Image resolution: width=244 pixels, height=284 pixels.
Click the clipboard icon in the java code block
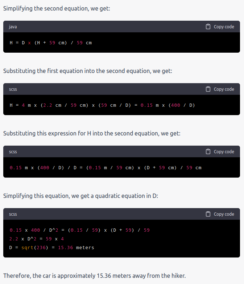tap(208, 27)
